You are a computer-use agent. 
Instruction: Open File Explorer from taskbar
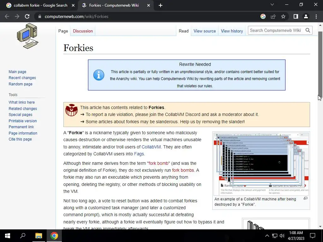point(38,236)
